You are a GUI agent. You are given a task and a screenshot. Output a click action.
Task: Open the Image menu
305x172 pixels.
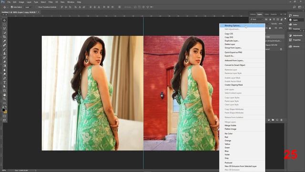21,2
